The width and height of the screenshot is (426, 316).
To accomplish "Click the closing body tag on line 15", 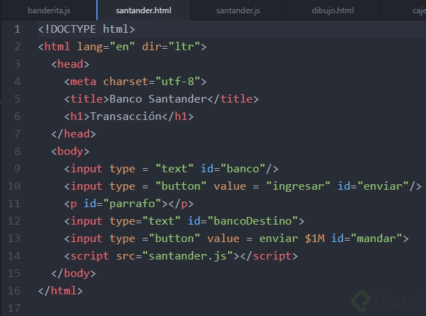I will pyautogui.click(x=74, y=273).
